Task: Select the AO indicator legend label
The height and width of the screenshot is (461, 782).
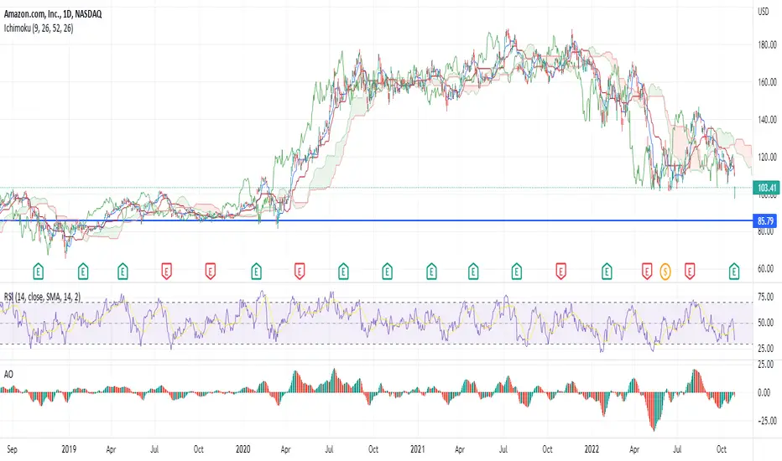Action: click(x=8, y=374)
